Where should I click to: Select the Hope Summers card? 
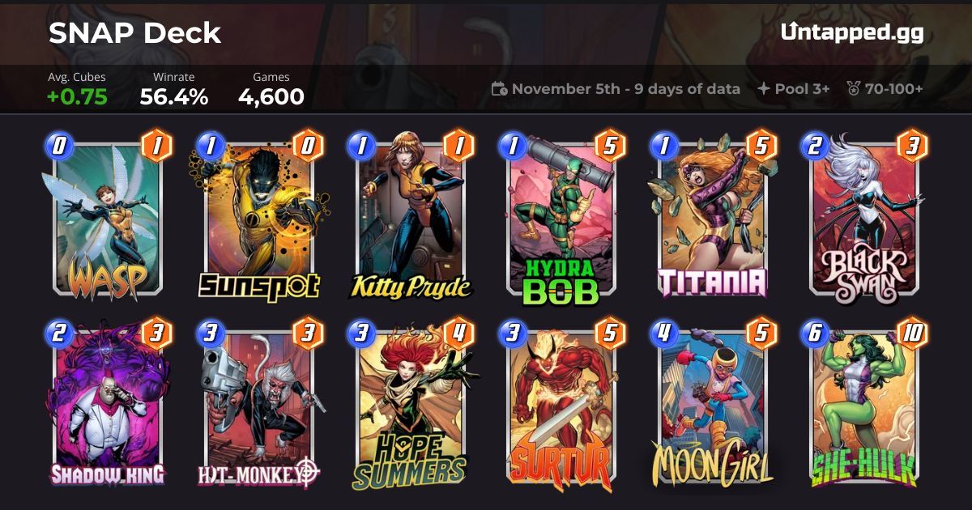(411, 405)
